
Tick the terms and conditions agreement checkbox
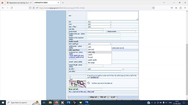coord(70,76)
